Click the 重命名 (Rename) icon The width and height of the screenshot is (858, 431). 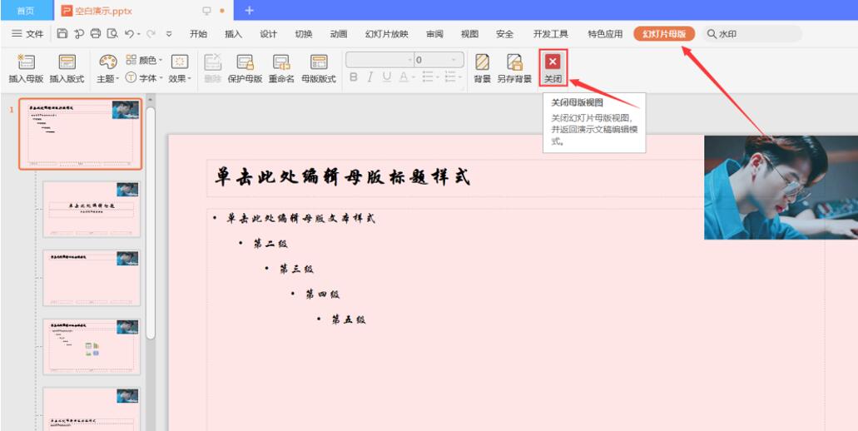click(281, 62)
